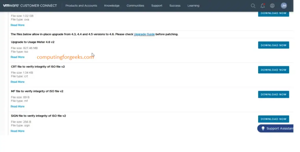Select the text 'File size: 256 B'
Image resolution: width=300 pixels, height=152 pixels.
pos(21,122)
